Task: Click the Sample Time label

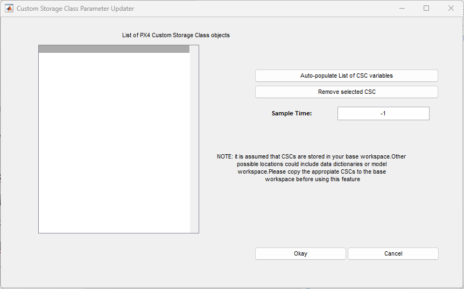Action: [291, 114]
